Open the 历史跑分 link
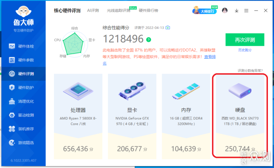274x168 pixels. [x=245, y=50]
